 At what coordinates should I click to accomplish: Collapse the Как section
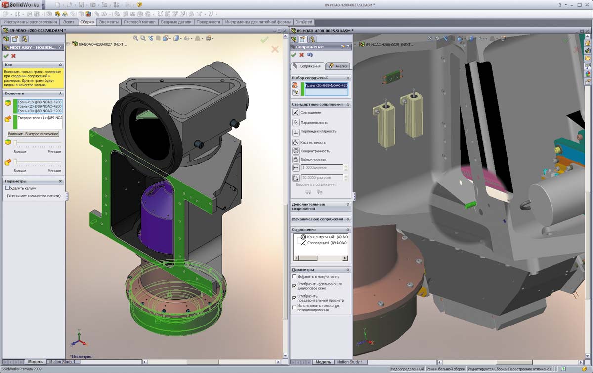point(60,65)
